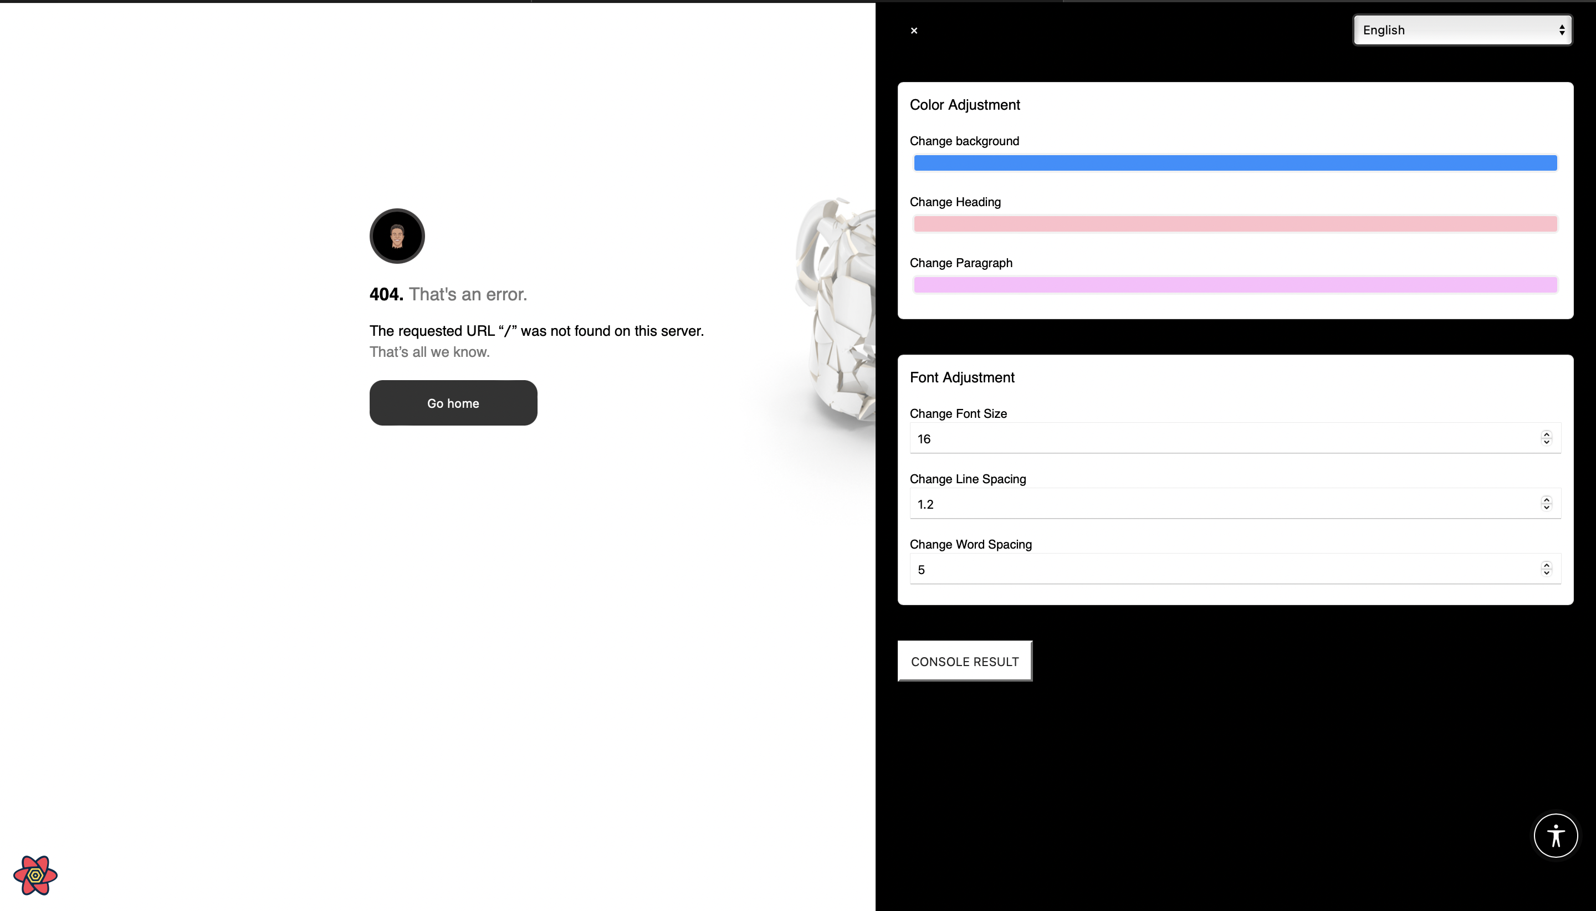Viewport: 1596px width, 911px height.
Task: Click into the Change Word Spacing field
Action: (1225, 569)
